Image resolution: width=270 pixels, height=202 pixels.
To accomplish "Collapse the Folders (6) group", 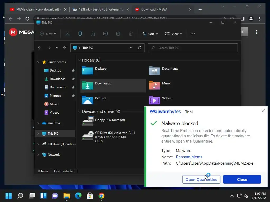I will point(79,60).
